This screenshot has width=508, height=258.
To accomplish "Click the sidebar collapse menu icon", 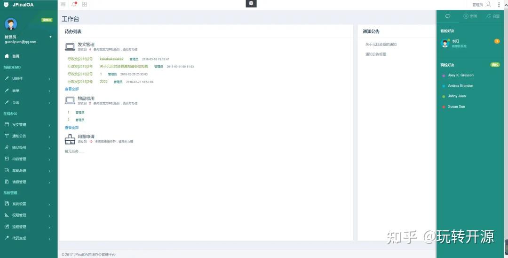I will (x=63, y=4).
